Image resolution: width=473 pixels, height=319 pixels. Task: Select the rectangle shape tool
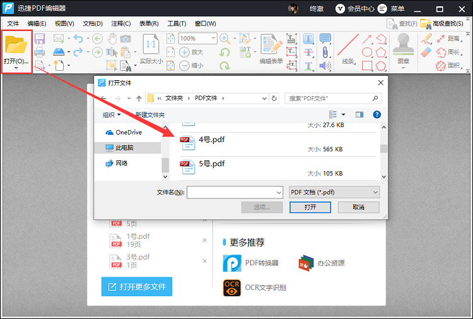click(367, 66)
